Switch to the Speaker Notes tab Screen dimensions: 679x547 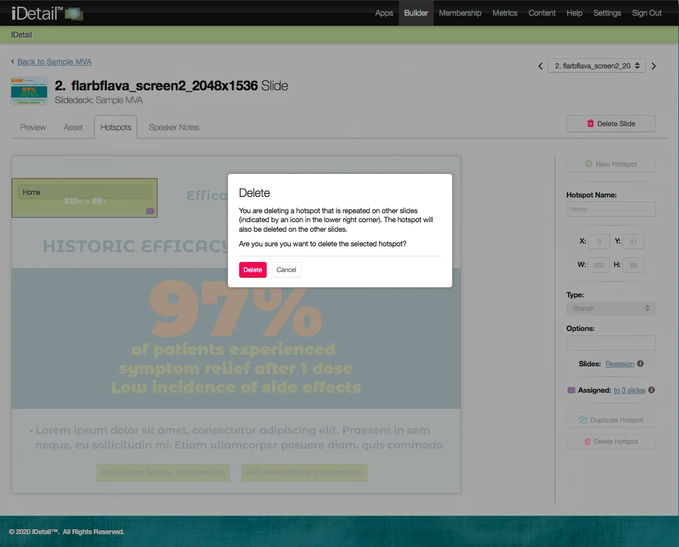click(x=174, y=127)
